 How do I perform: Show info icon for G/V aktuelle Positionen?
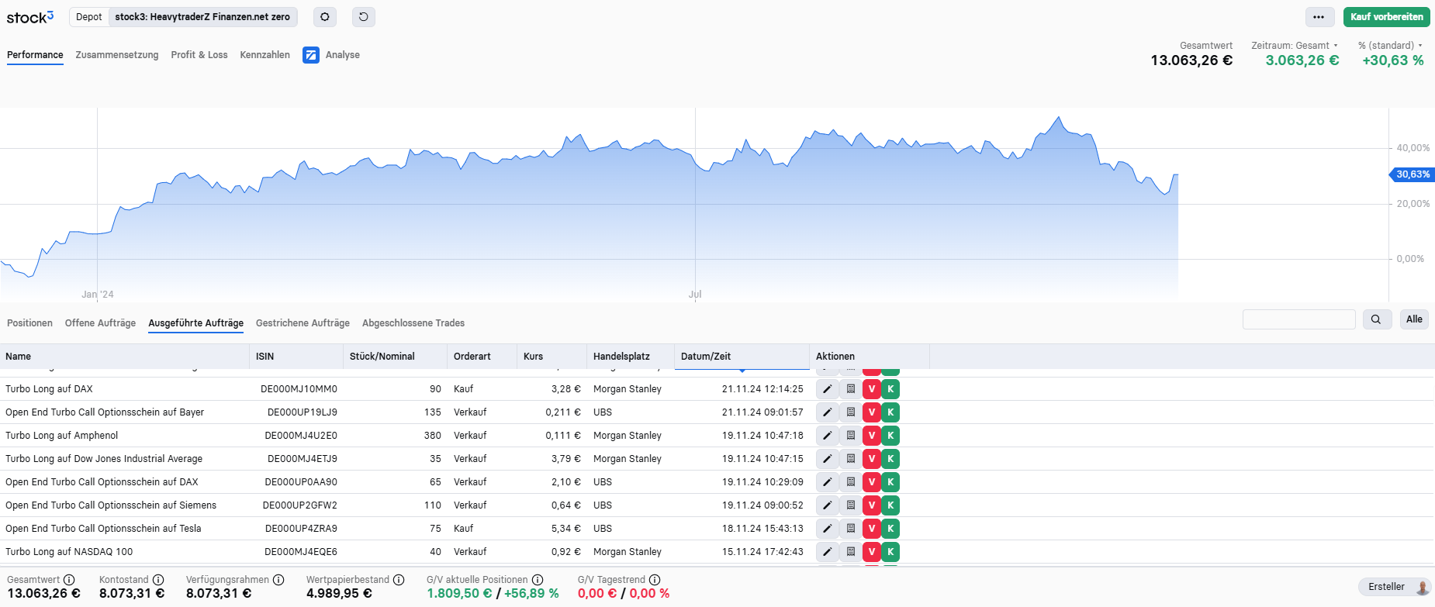tap(538, 580)
